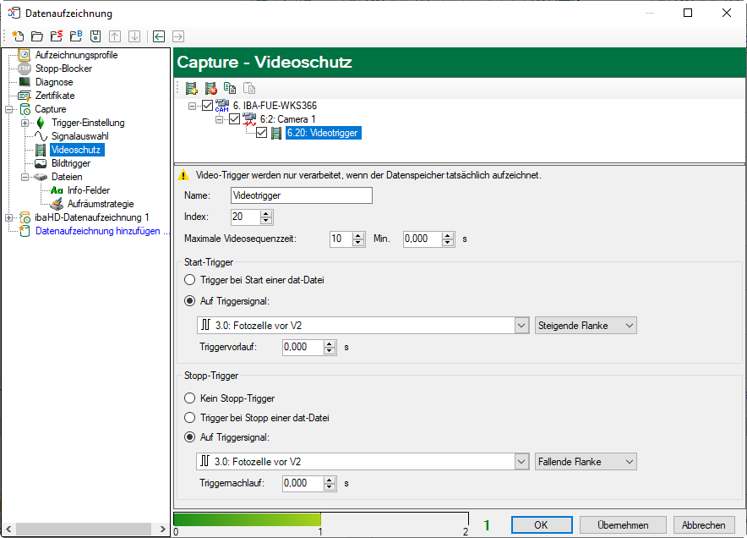Viewport: 747px width, 538px height.
Task: Click the Name input field
Action: pos(301,195)
